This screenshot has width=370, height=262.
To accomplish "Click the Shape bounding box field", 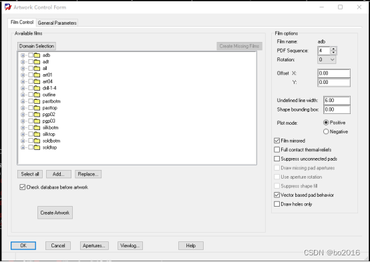I will point(337,109).
